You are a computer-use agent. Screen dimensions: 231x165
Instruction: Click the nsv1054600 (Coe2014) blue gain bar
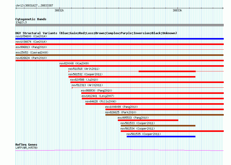tap(119, 39)
